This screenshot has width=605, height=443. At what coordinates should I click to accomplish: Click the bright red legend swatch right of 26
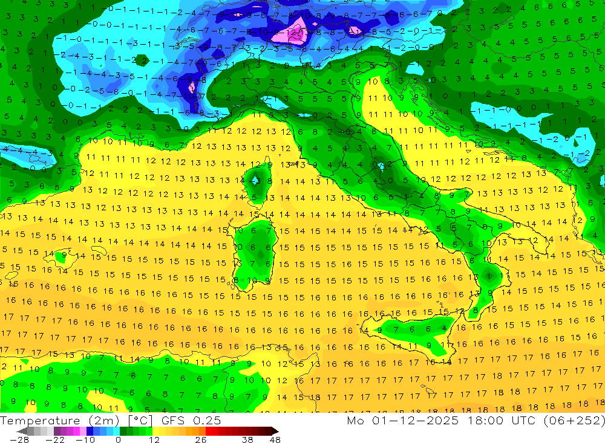209,431
